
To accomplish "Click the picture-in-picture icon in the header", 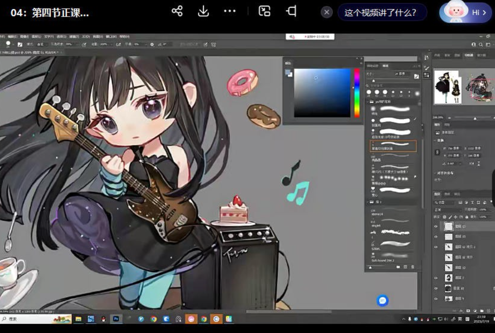I will point(265,11).
